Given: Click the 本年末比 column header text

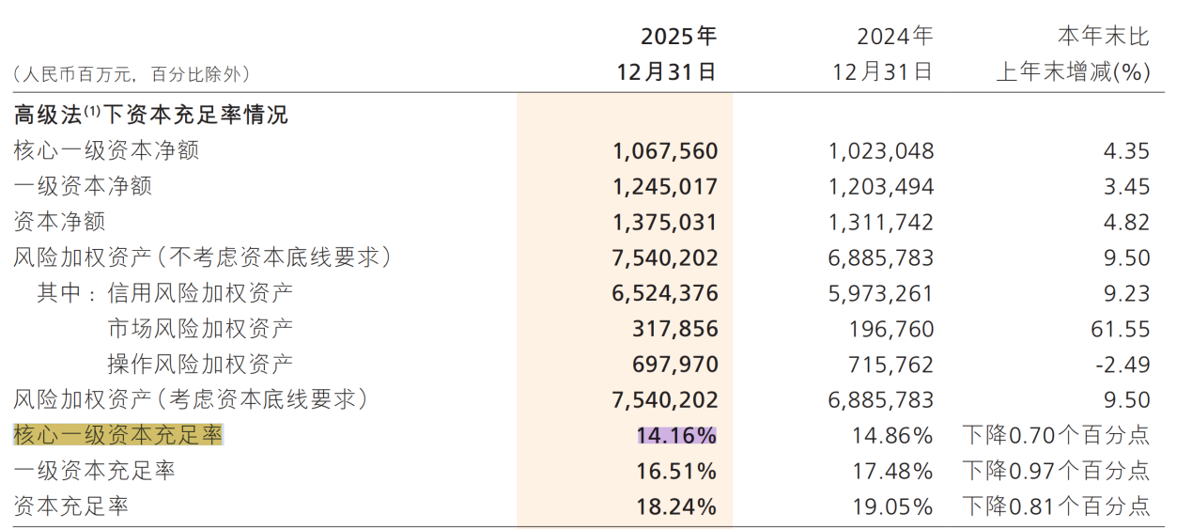Looking at the screenshot, I should pyautogui.click(x=1103, y=37).
